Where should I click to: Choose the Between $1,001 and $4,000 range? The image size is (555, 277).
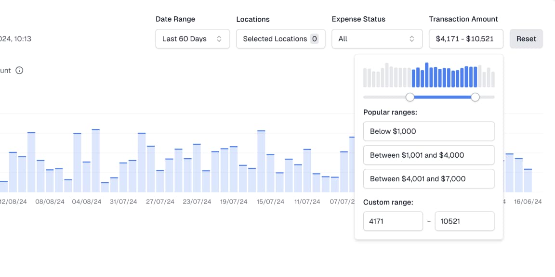pos(428,155)
